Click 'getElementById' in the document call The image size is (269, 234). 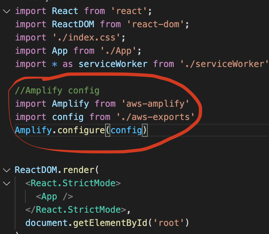click(110, 223)
